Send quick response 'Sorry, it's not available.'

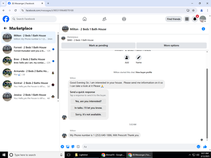point(88,115)
